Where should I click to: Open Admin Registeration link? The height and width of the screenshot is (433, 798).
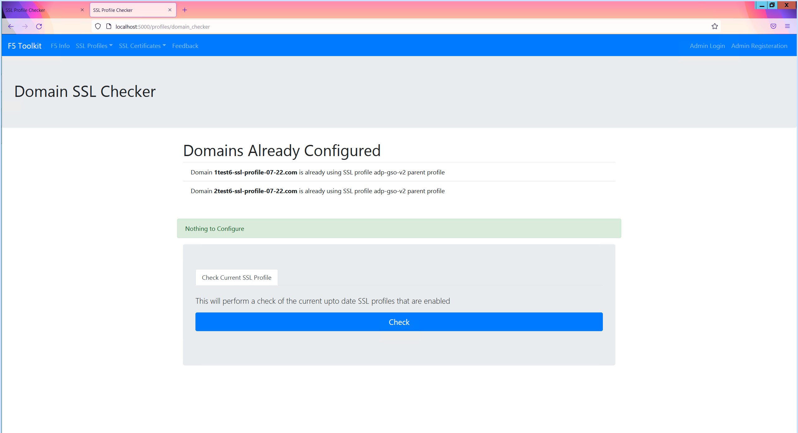pos(759,46)
